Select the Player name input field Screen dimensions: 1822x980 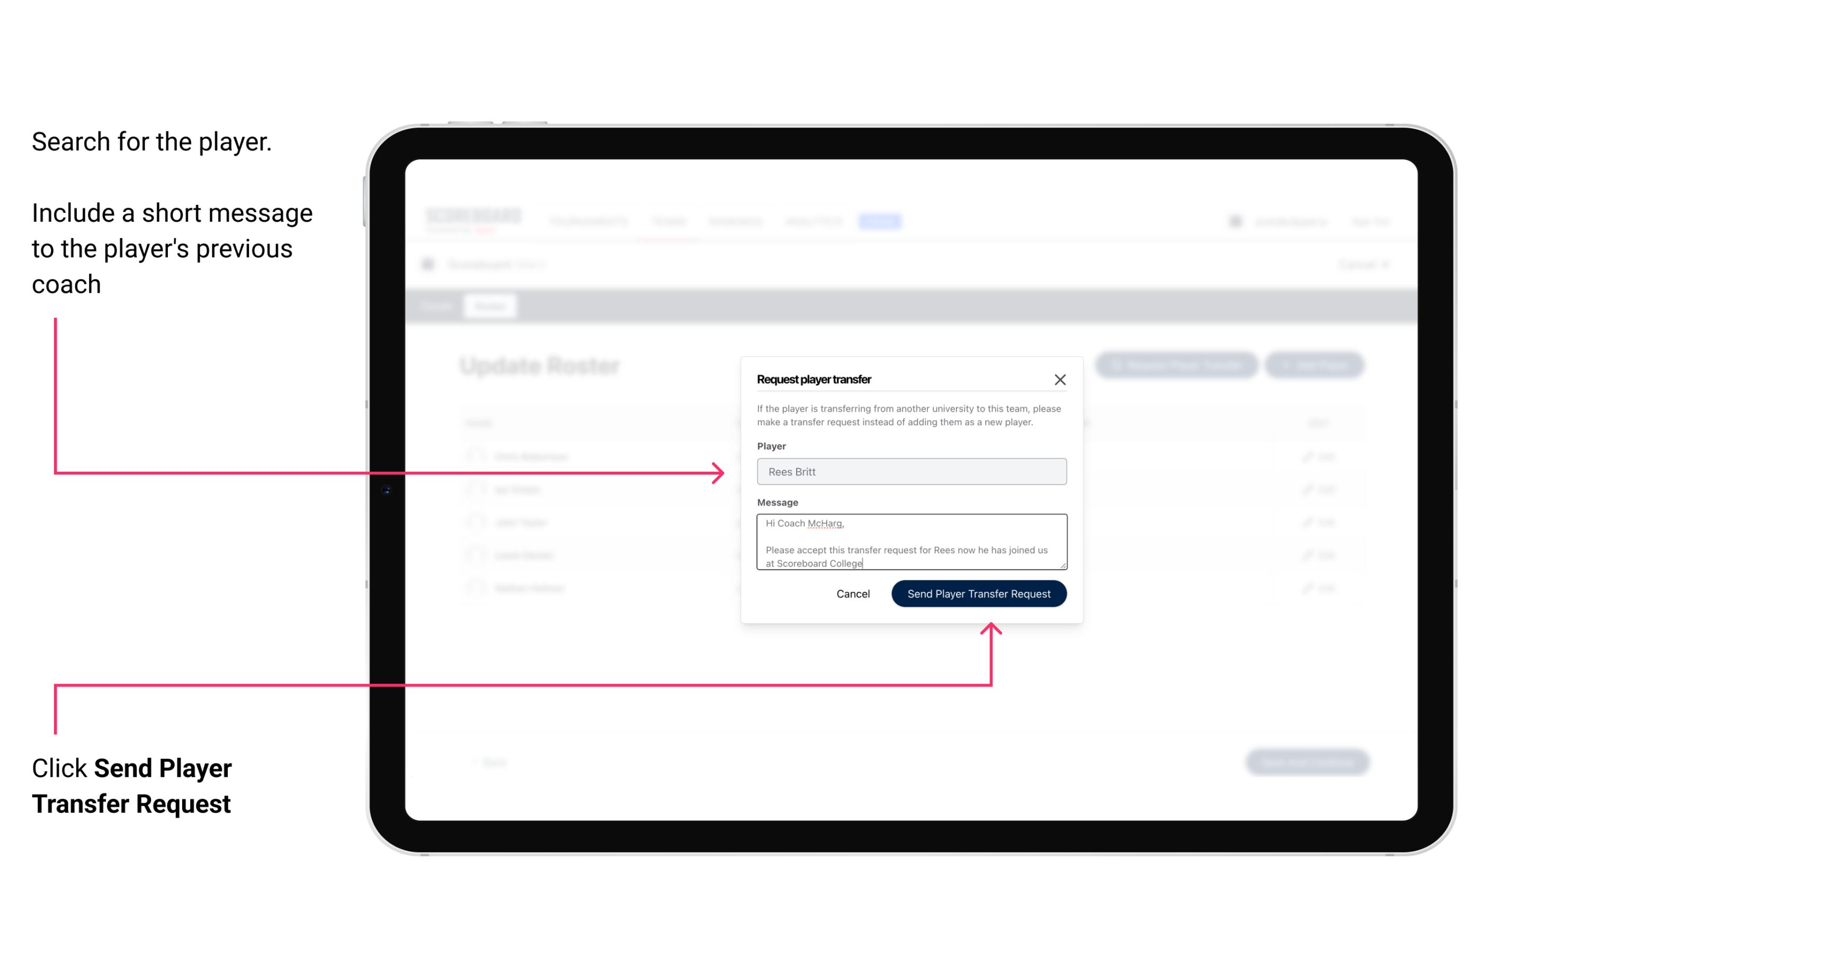tap(909, 471)
